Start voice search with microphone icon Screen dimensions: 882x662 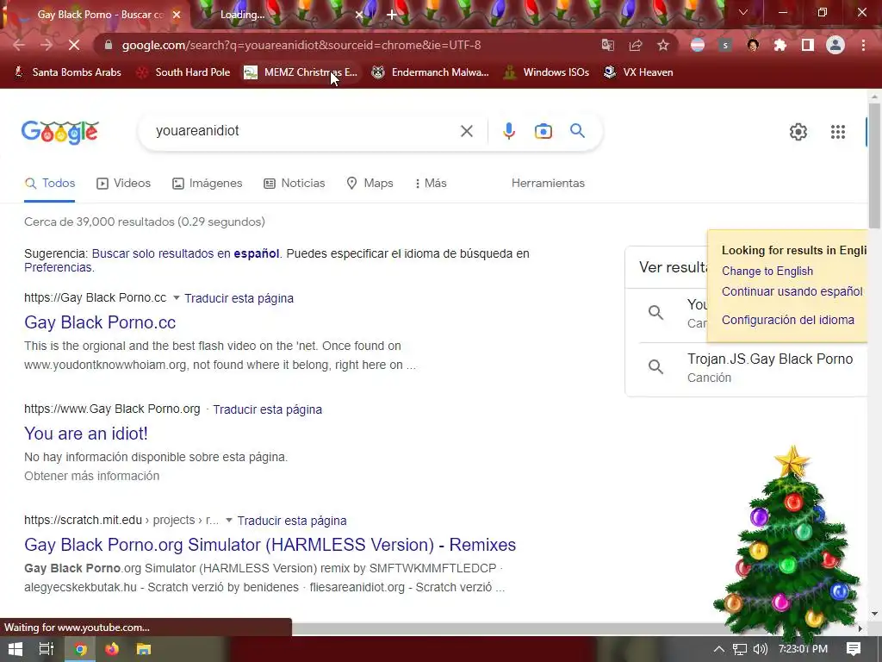coord(508,131)
